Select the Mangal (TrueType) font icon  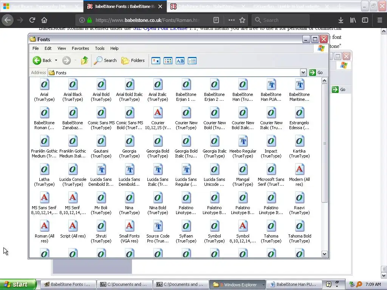pos(243,170)
